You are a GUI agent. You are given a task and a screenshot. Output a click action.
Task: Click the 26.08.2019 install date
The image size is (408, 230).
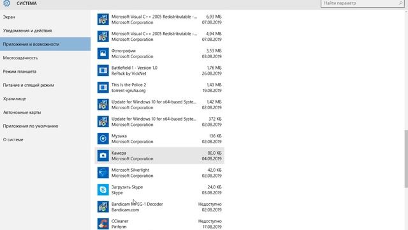point(212,73)
